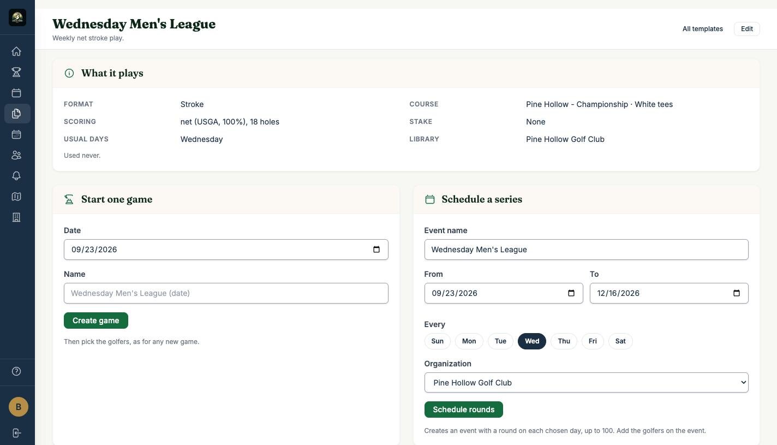This screenshot has height=445, width=777.
Task: Click the To date field showing 12/16/2026
Action: 669,293
